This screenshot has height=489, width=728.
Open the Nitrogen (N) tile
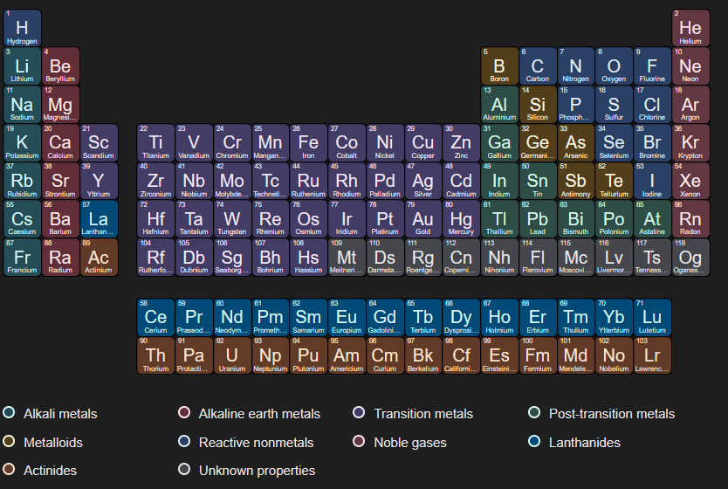coord(576,66)
